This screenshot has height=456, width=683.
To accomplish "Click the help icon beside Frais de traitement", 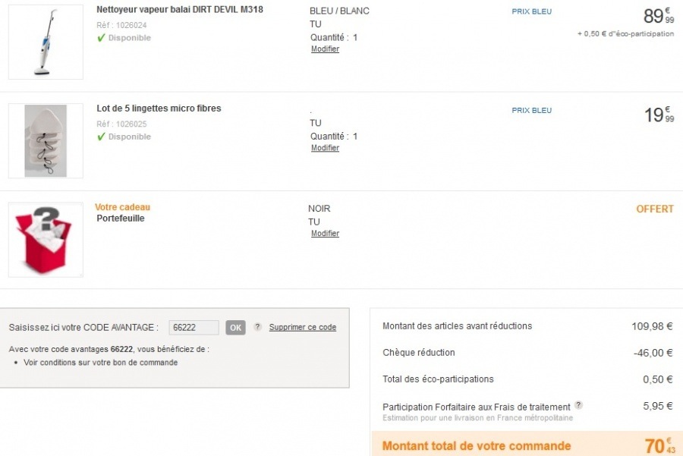I will [579, 406].
